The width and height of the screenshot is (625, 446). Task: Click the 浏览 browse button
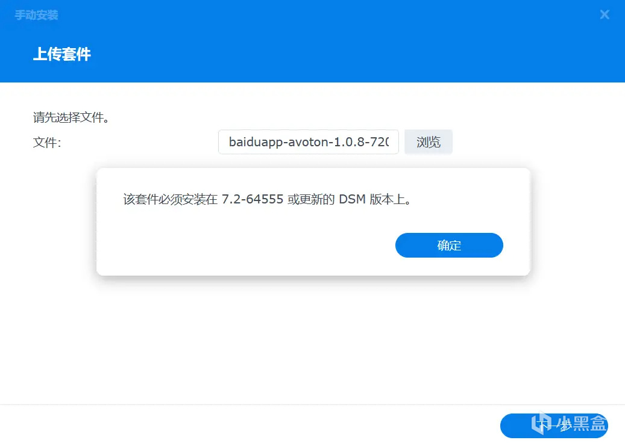(429, 142)
